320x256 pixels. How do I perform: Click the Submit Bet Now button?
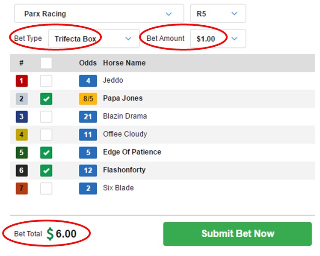coord(237,234)
